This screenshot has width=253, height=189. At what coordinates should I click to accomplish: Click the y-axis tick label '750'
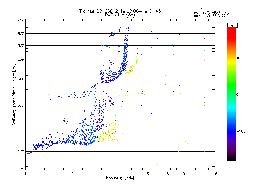21,20
